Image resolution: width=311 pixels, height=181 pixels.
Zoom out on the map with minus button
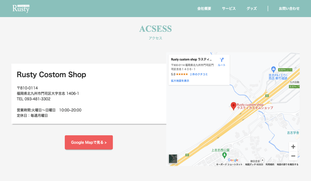(x=293, y=156)
